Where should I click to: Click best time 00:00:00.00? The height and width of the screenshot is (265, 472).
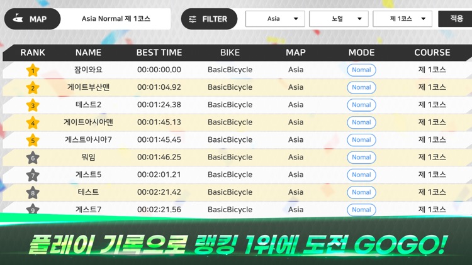159,70
